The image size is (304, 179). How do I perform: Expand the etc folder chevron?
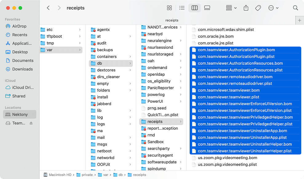pyautogui.click(x=80, y=29)
